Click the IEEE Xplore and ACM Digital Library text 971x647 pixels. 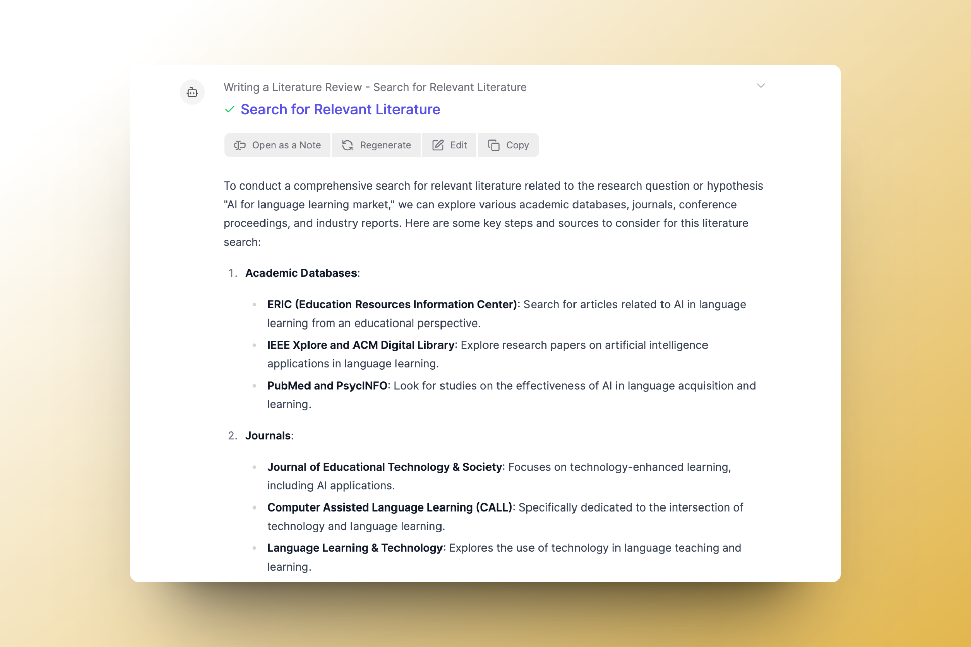click(361, 345)
